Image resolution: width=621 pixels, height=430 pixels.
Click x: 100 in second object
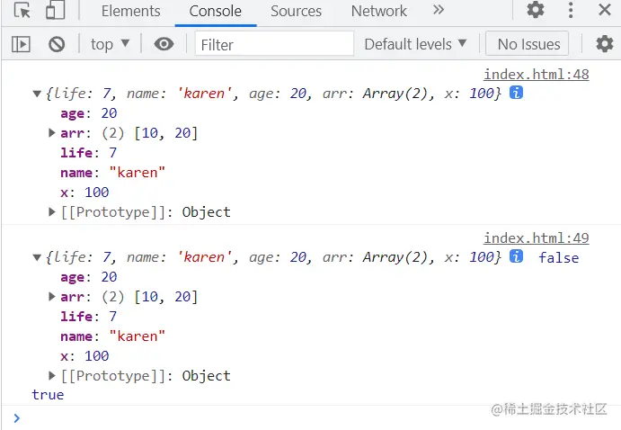point(84,356)
